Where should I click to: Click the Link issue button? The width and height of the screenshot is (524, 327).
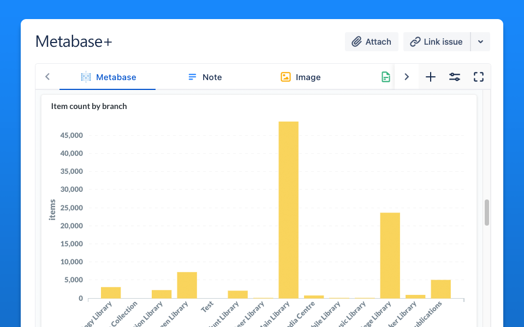437,42
